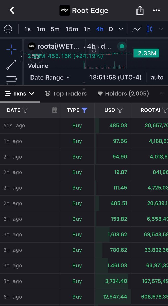Filter ROOTAI column funnel icon
Image resolution: width=168 pixels, height=306 pixels.
tap(165, 110)
